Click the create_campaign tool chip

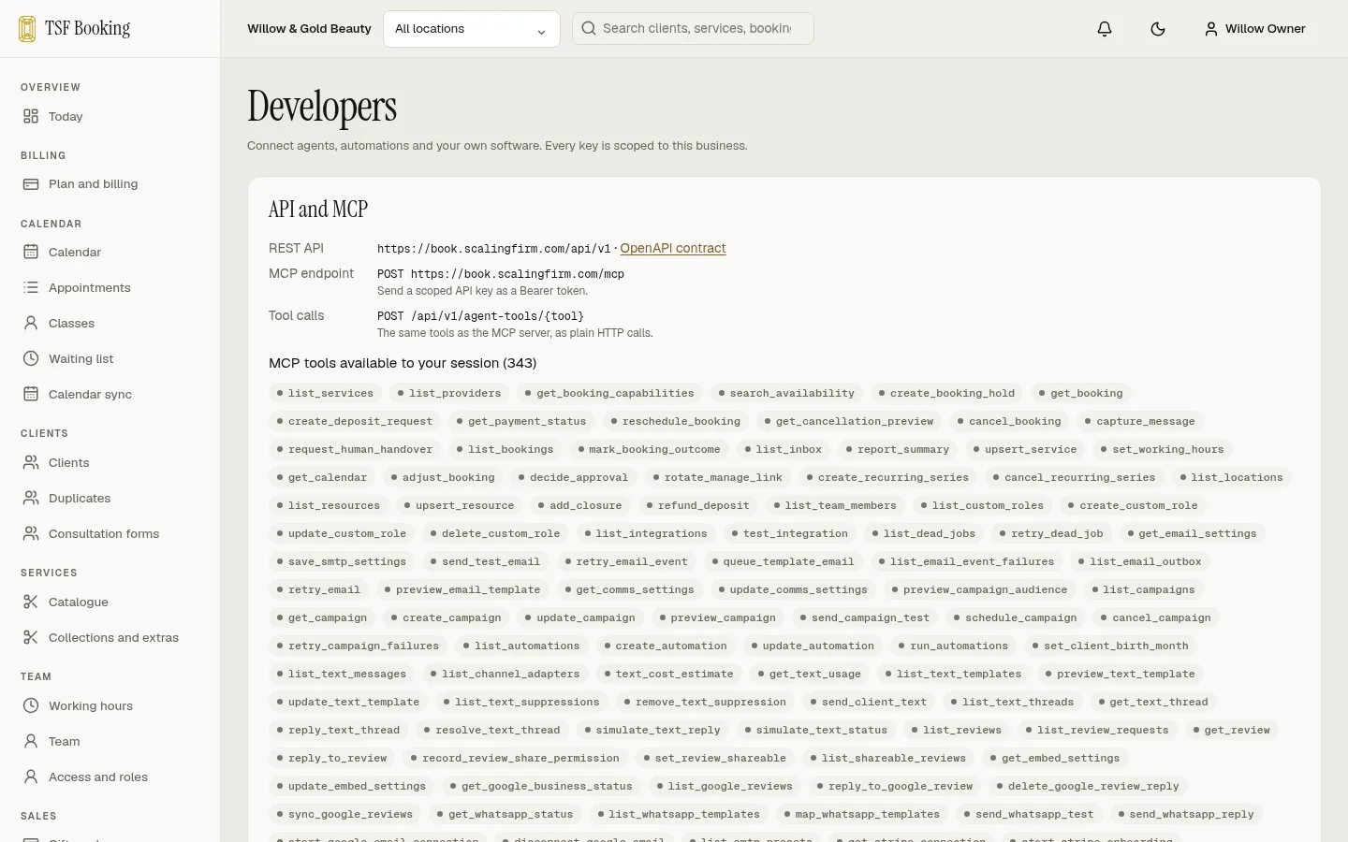(x=446, y=618)
